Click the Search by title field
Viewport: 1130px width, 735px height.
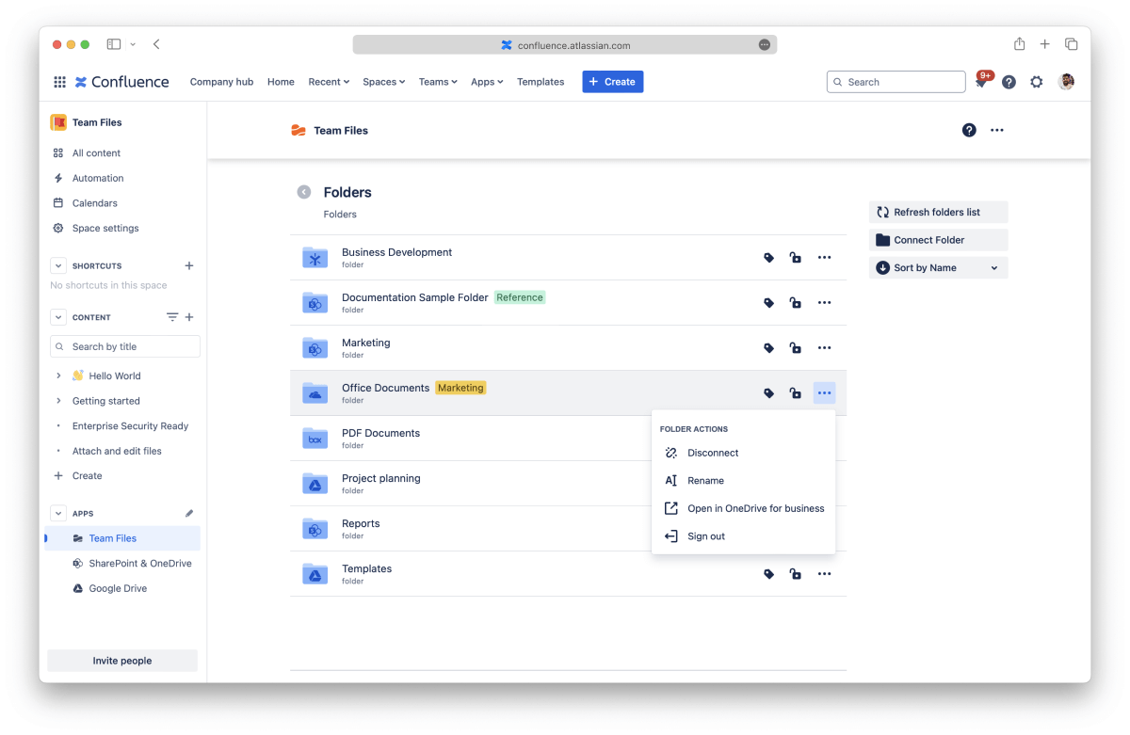pyautogui.click(x=125, y=346)
